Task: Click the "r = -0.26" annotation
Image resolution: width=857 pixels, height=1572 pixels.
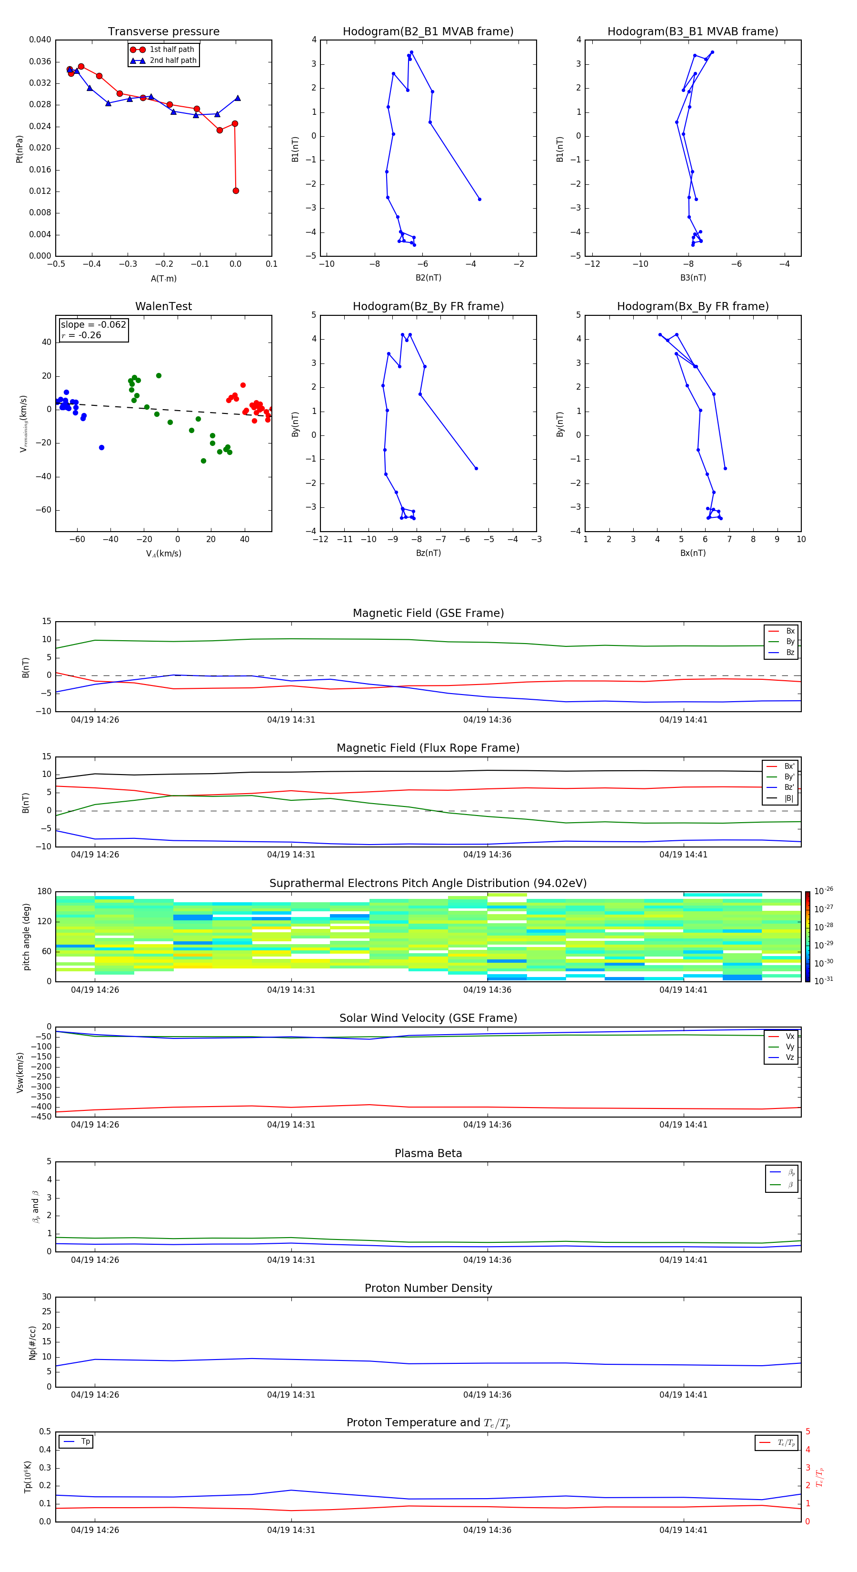Action: tap(81, 335)
